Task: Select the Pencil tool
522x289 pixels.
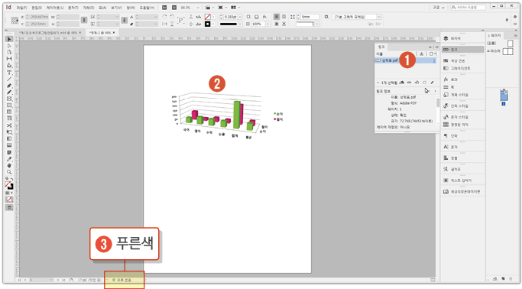Action: coord(9,93)
